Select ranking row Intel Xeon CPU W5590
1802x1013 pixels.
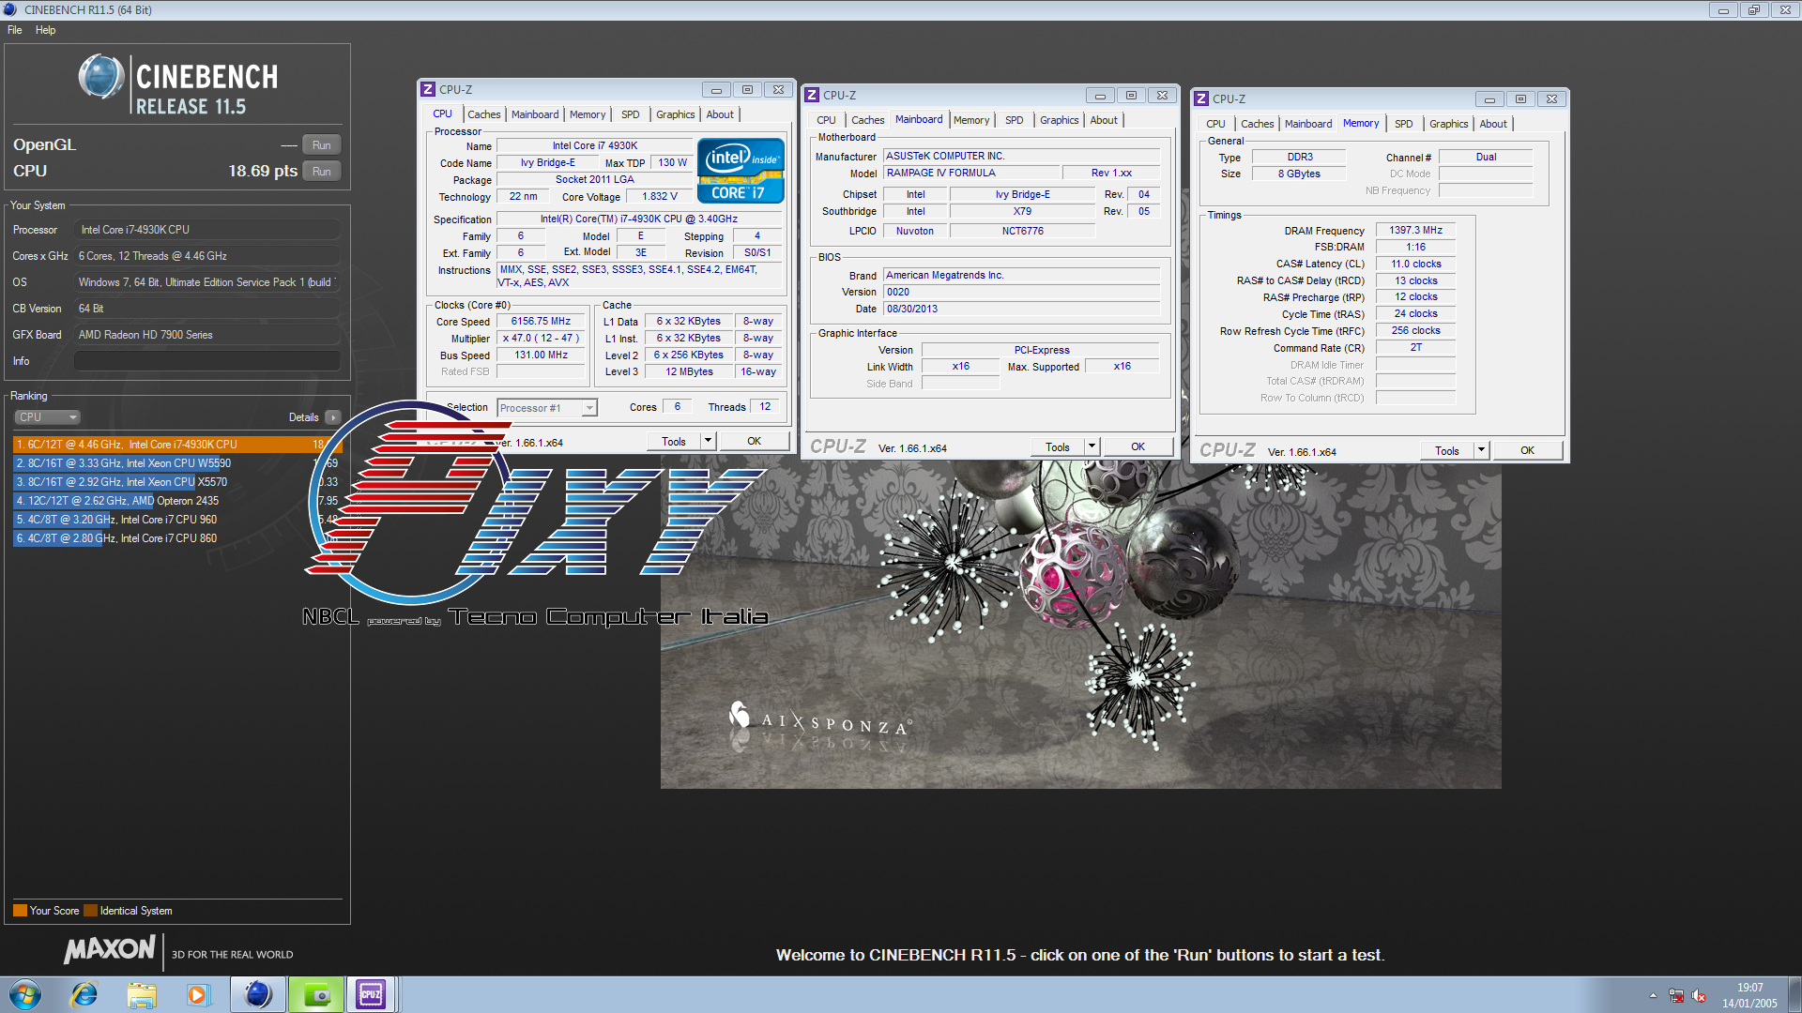[x=176, y=463]
